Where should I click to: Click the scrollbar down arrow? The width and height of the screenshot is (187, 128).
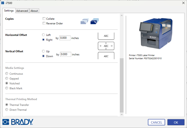[x=122, y=114]
